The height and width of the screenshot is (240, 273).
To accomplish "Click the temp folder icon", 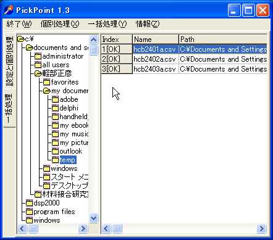I will point(55,160).
